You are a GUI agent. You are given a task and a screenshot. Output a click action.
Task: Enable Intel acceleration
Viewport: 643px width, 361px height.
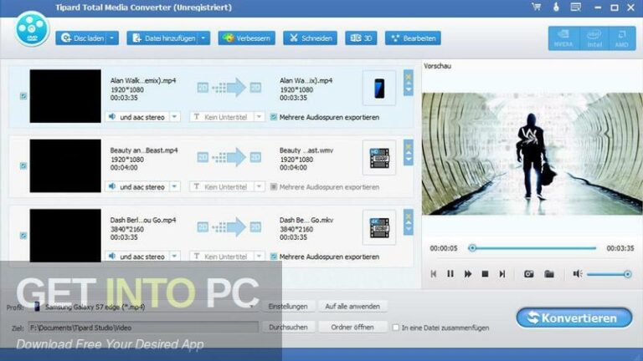594,38
